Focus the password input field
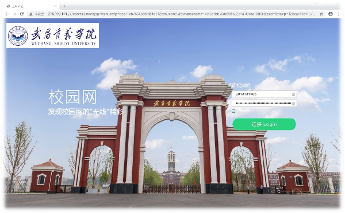This screenshot has height=213, width=345. (x=264, y=104)
